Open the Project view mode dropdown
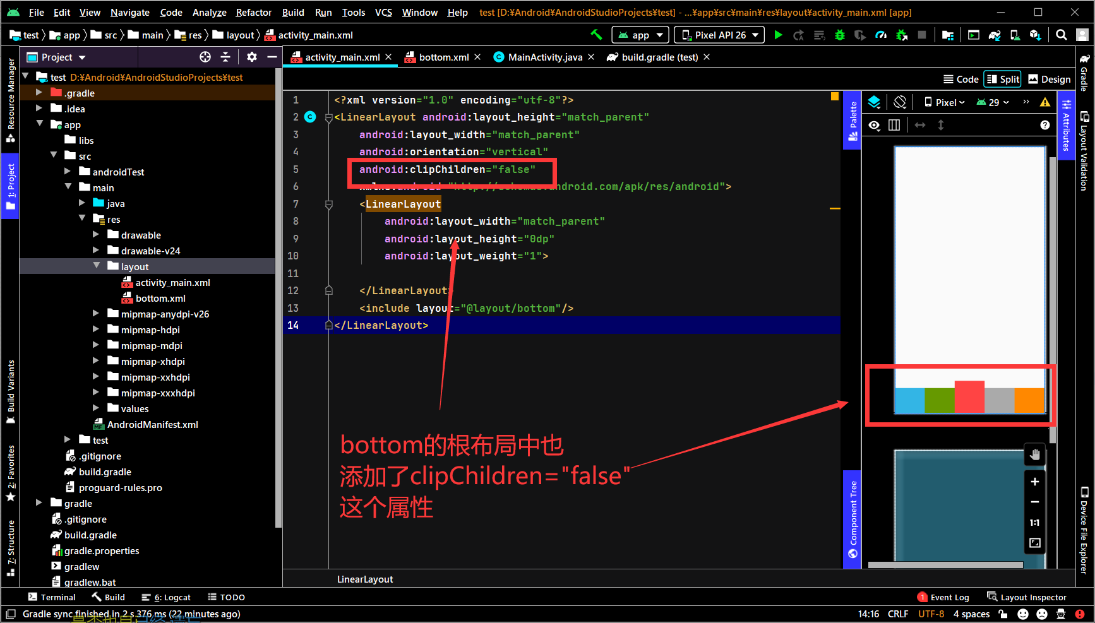Viewport: 1095px width, 623px height. pos(56,57)
